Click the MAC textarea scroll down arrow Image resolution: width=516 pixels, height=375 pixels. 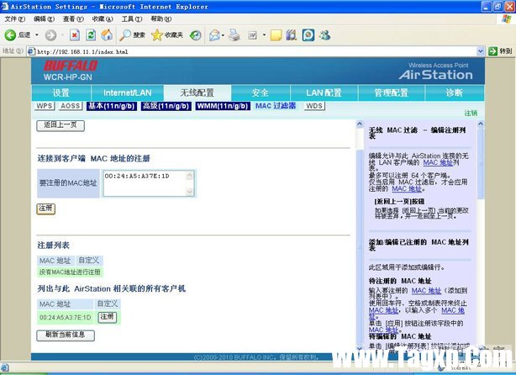(190, 192)
